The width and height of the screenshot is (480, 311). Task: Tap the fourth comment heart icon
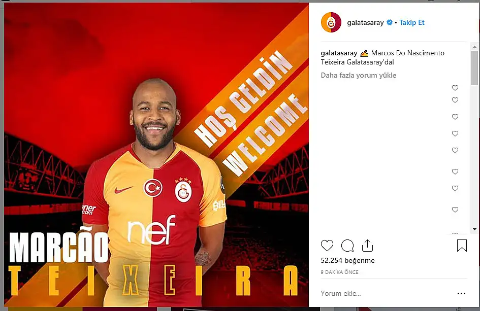[x=455, y=133]
